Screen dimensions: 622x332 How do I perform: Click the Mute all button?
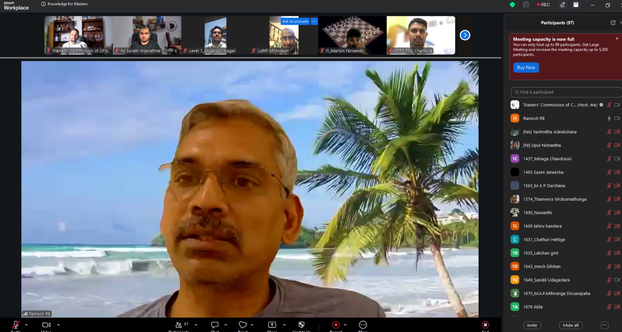click(x=571, y=325)
